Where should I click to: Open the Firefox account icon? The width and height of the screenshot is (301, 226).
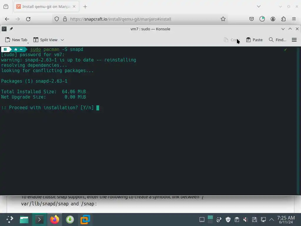[273, 19]
